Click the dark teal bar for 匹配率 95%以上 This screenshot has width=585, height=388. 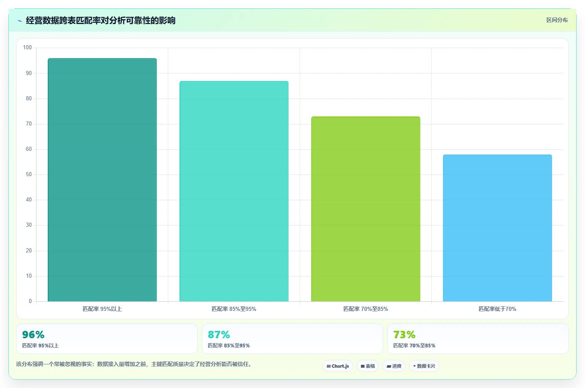(x=102, y=180)
